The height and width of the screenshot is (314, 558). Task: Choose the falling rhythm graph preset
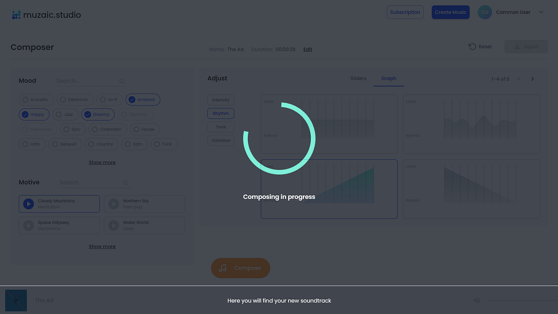point(471,189)
